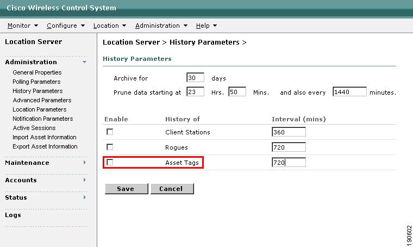Expand the Maintenance sidebar section

[85, 163]
